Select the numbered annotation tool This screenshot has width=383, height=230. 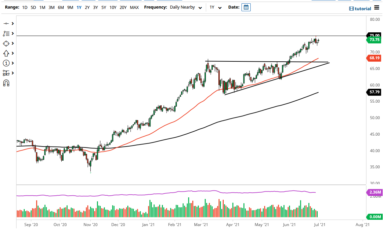pos(7,63)
